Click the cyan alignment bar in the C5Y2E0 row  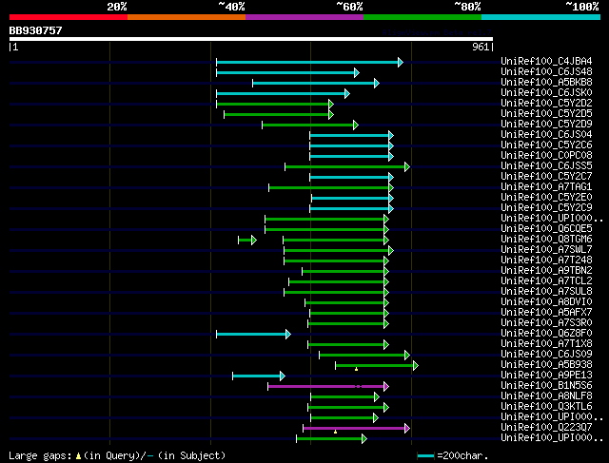(x=350, y=199)
